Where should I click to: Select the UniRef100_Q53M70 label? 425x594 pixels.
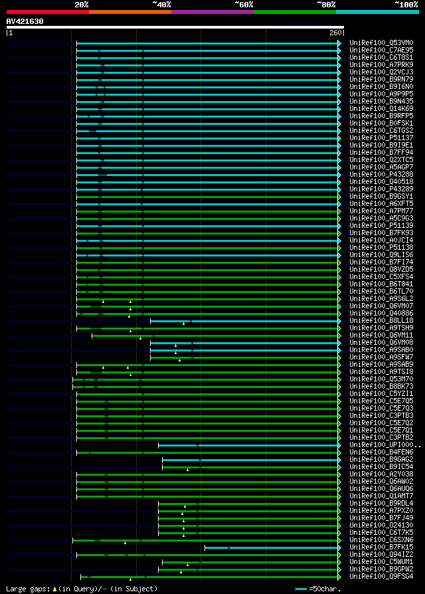click(x=381, y=379)
